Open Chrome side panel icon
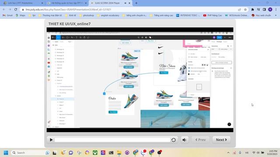Image resolution: width=280 pixels, height=157 pixels. pyautogui.click(x=264, y=10)
